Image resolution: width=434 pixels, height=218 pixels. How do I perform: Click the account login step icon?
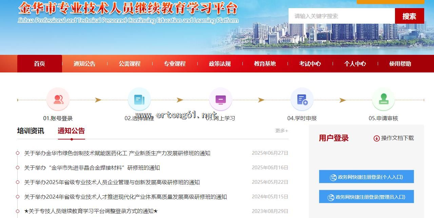pos(58,100)
